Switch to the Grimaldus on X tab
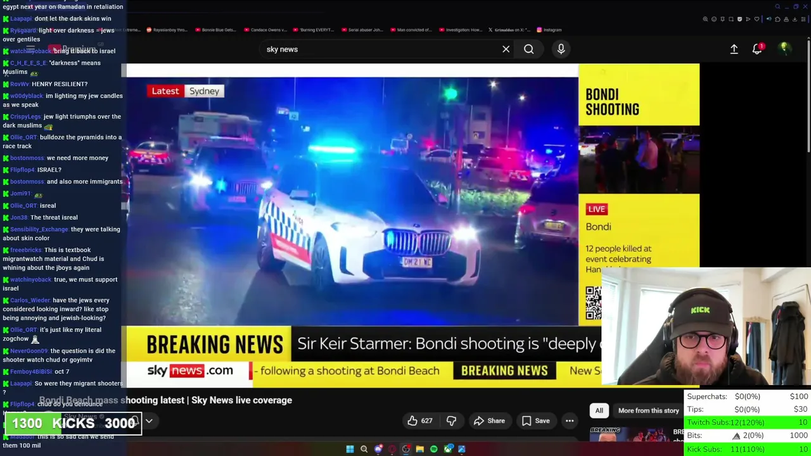811x456 pixels. [x=509, y=30]
